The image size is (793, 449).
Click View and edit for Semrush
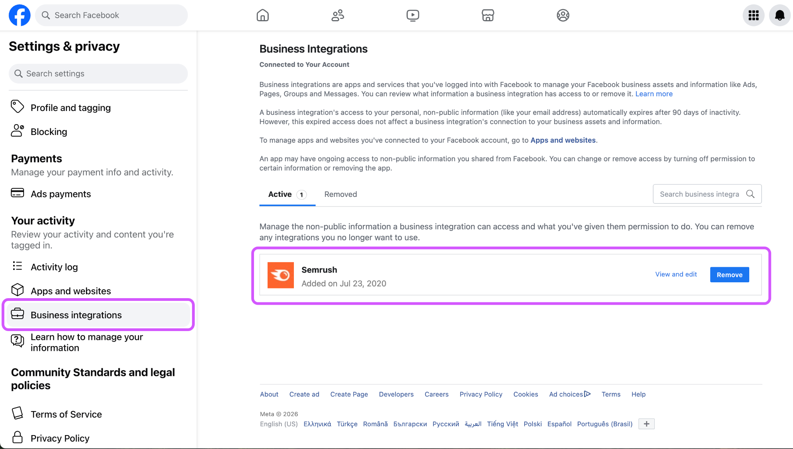click(676, 274)
